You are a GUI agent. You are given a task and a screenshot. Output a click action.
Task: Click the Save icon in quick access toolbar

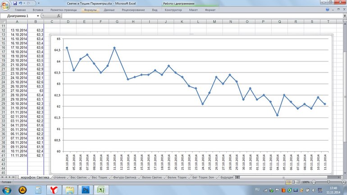[14, 3]
